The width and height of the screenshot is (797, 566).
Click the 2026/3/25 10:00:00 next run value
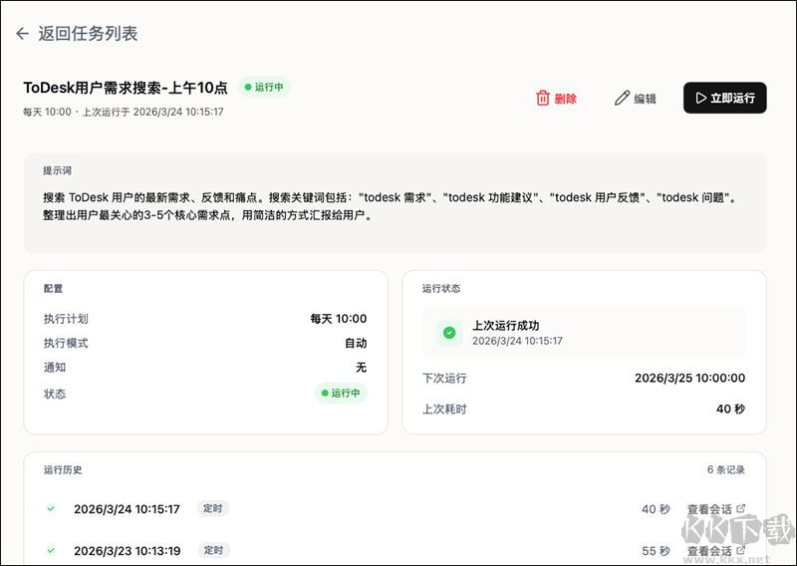coord(689,378)
